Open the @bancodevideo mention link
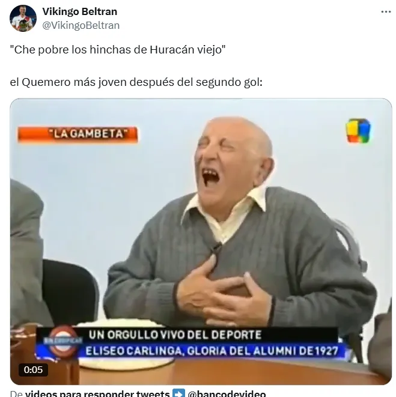Viewport: 396px width, 397px height. [227, 393]
